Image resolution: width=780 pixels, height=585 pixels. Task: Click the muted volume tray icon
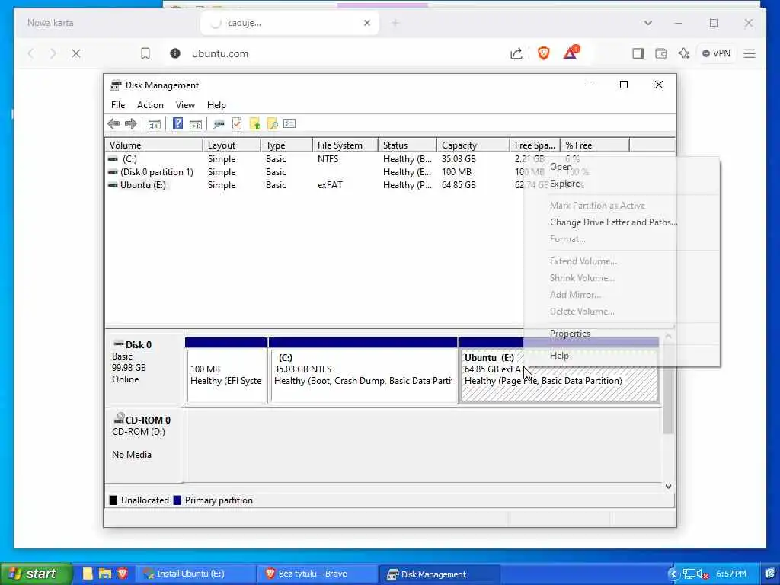[x=702, y=574]
